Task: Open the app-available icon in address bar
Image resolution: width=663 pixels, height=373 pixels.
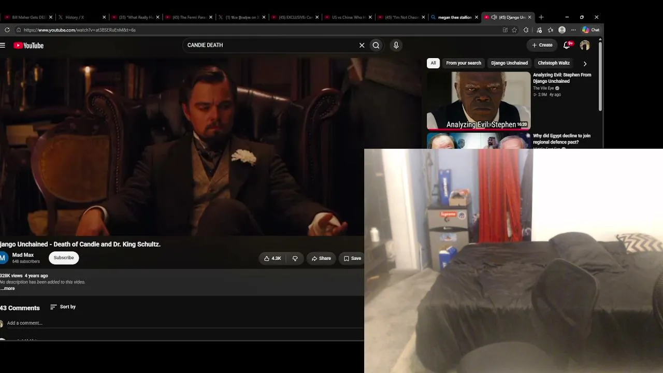Action: pos(505,30)
